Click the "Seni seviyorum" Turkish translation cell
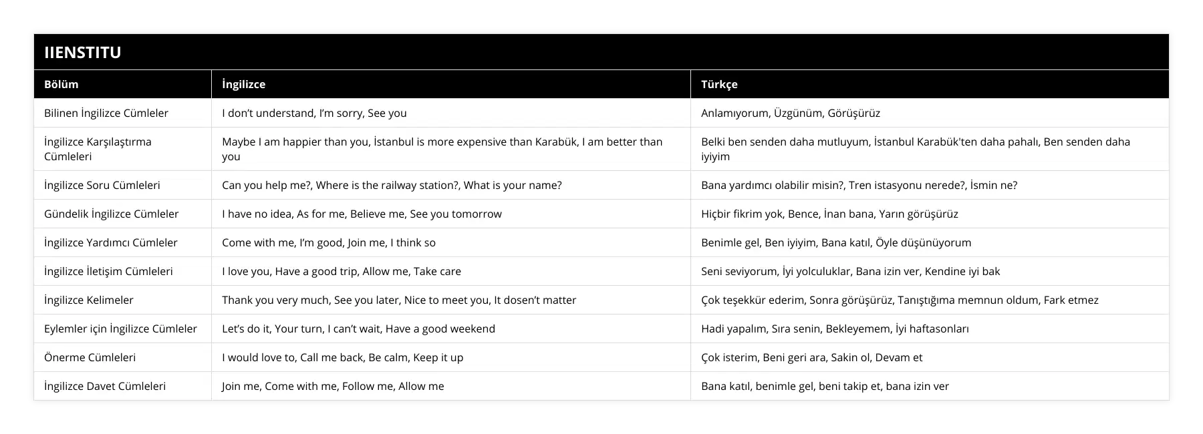Viewport: 1203px width, 434px height. click(x=850, y=271)
